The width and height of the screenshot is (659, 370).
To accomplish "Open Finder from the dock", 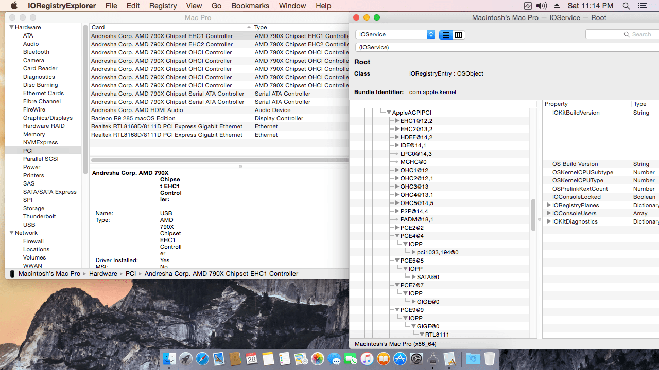I will pos(169,359).
